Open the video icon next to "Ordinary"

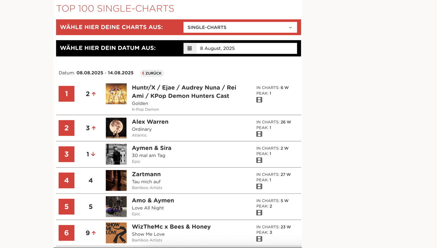click(259, 134)
